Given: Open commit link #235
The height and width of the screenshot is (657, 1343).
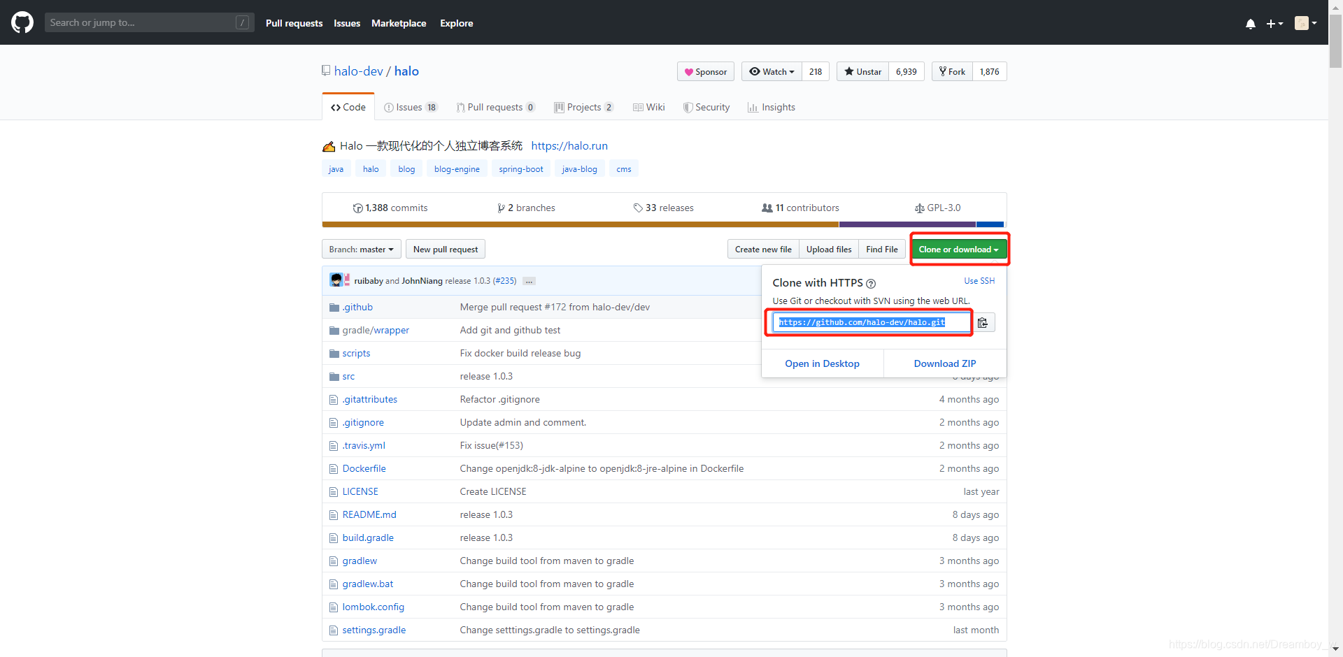Looking at the screenshot, I should (505, 281).
